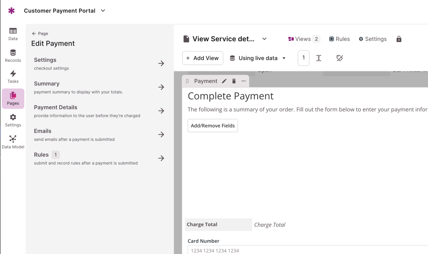This screenshot has height=254, width=428.
Task: Open the Payment view ellipsis menu
Action: coord(243,81)
